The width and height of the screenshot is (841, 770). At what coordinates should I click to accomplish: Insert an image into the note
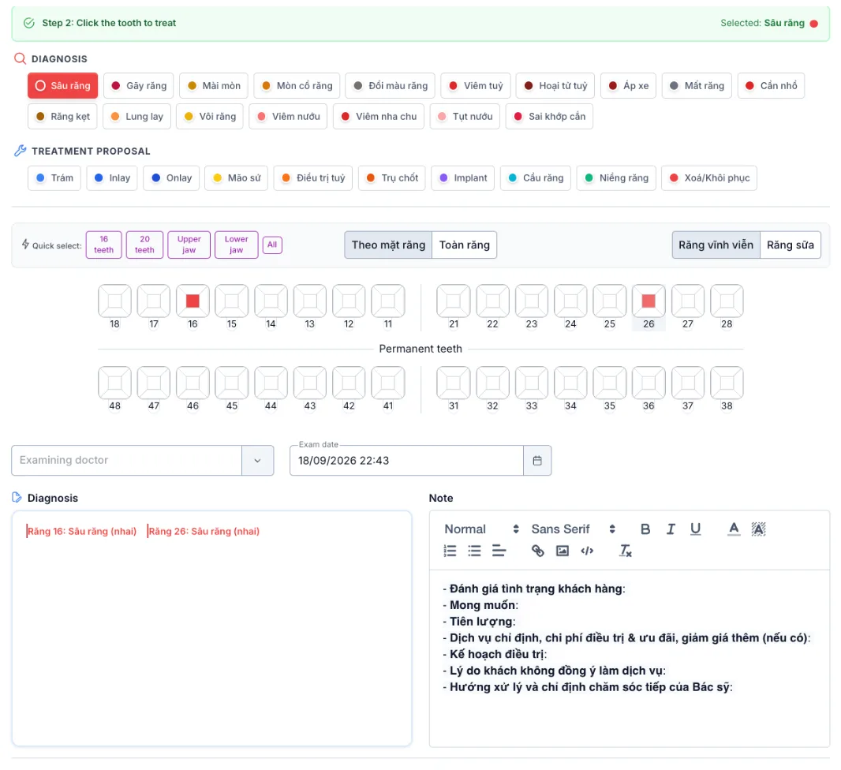click(562, 551)
